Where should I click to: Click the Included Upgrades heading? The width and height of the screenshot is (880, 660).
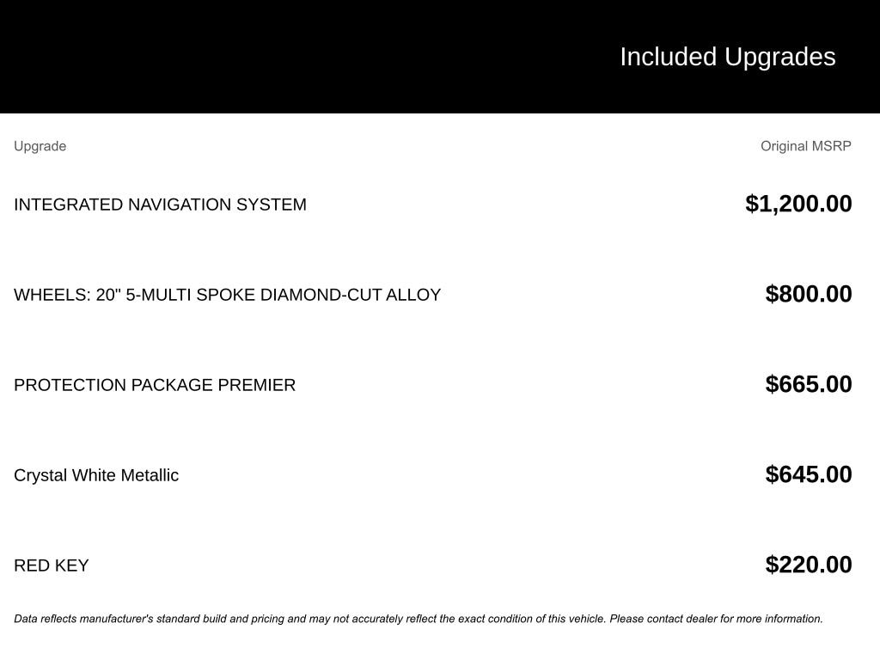coord(727,58)
